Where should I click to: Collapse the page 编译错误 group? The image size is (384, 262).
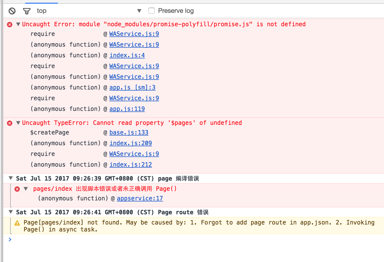(x=10, y=178)
